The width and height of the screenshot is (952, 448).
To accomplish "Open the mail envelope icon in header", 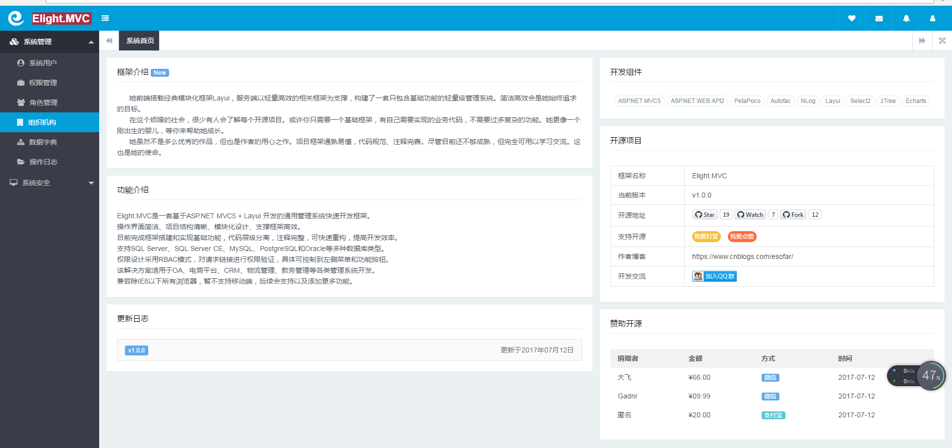I will pos(879,18).
